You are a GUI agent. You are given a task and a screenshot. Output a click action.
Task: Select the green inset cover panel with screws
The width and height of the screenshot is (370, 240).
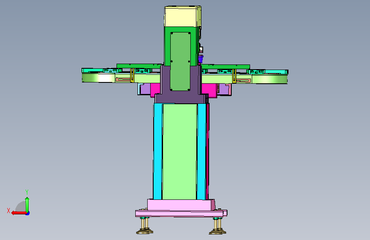(180, 61)
